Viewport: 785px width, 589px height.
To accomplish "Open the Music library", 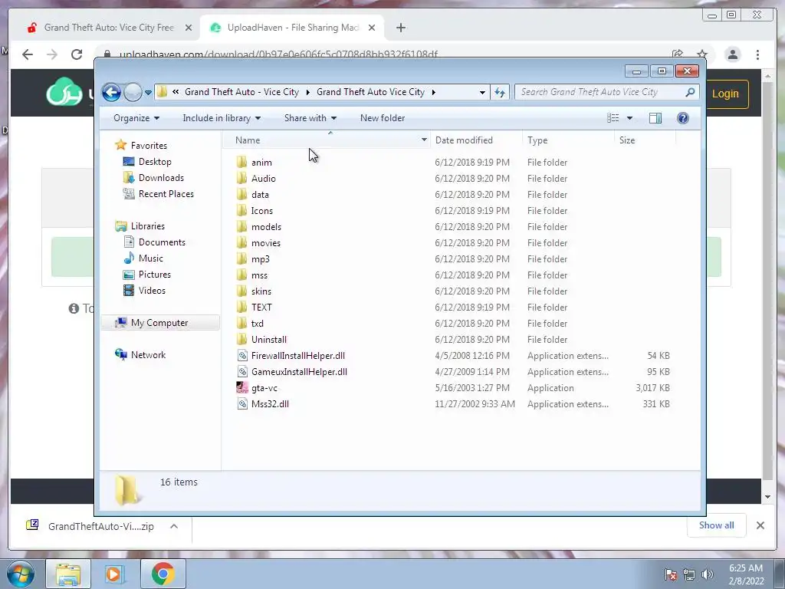I will 151,258.
